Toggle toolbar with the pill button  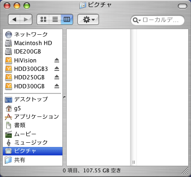(x=183, y=6)
